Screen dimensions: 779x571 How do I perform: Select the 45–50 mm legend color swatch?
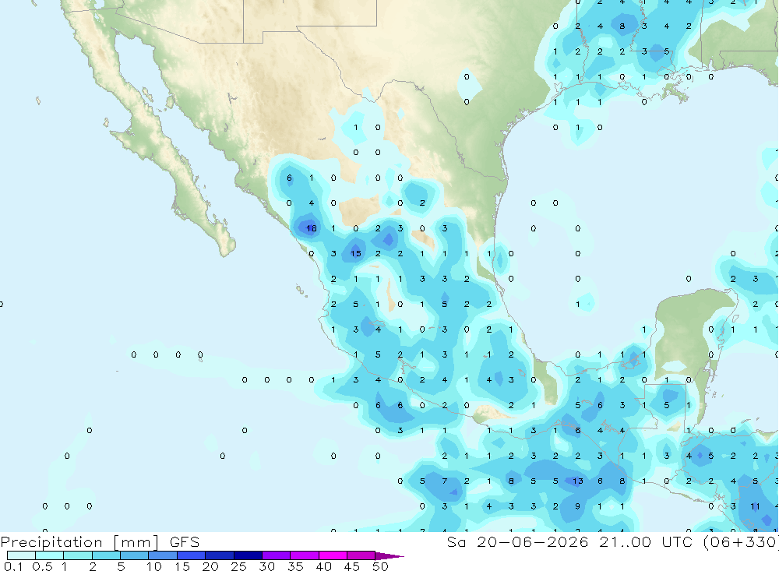361,555
